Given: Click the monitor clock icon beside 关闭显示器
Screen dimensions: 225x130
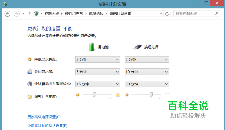Looking at the screenshot, I should (x=30, y=72).
